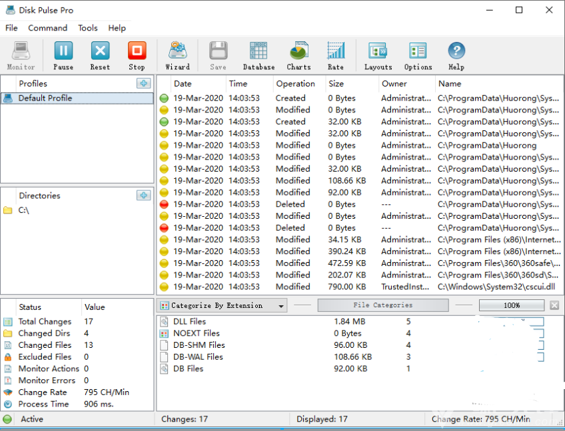
Task: Close the file categories pane
Action: (554, 305)
